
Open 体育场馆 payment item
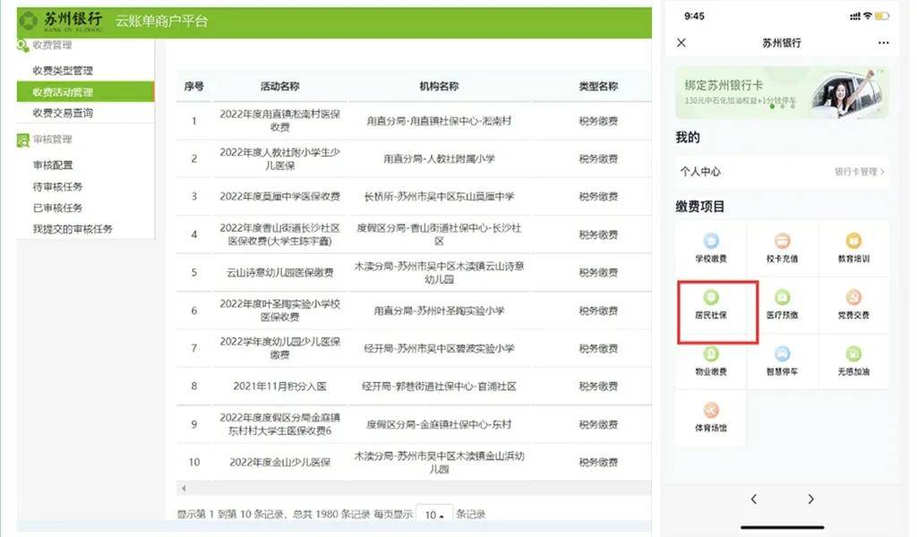click(710, 418)
